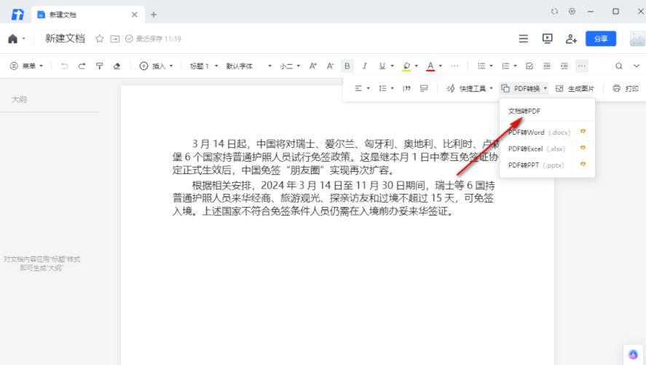
Task: Click the print icon
Action: pyautogui.click(x=626, y=88)
